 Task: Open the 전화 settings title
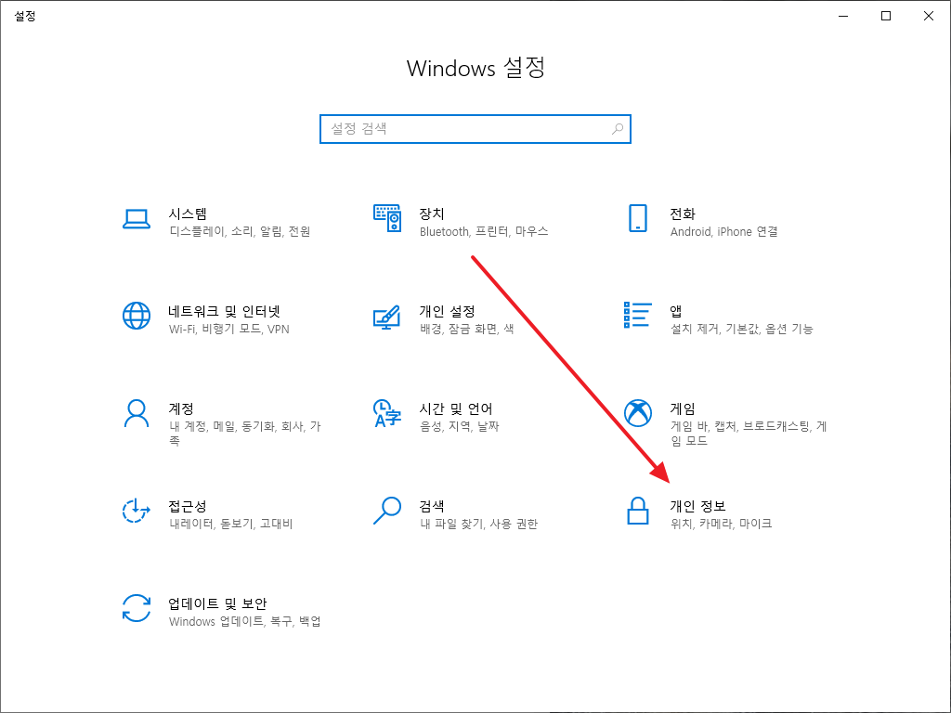[x=683, y=214]
